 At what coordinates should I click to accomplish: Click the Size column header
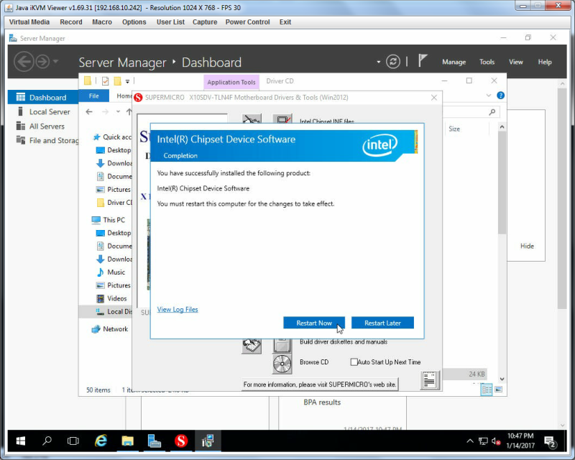click(454, 129)
